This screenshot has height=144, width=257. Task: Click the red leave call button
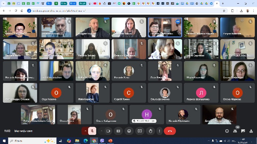(x=170, y=131)
